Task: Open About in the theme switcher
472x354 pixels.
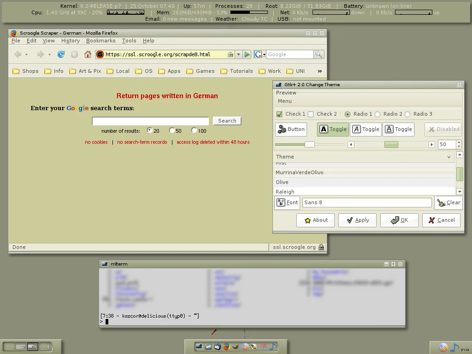Action: pyautogui.click(x=315, y=220)
